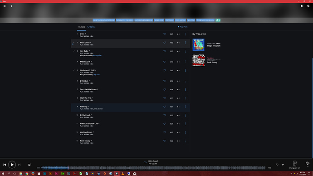Viewport: 313px width, 176px height.
Task: Favorite the Making Out track heart
Action: pos(165,62)
